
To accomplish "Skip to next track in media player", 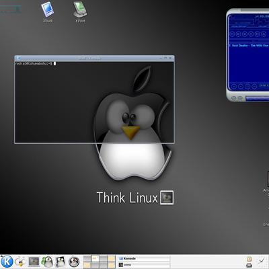I will coord(258,34).
